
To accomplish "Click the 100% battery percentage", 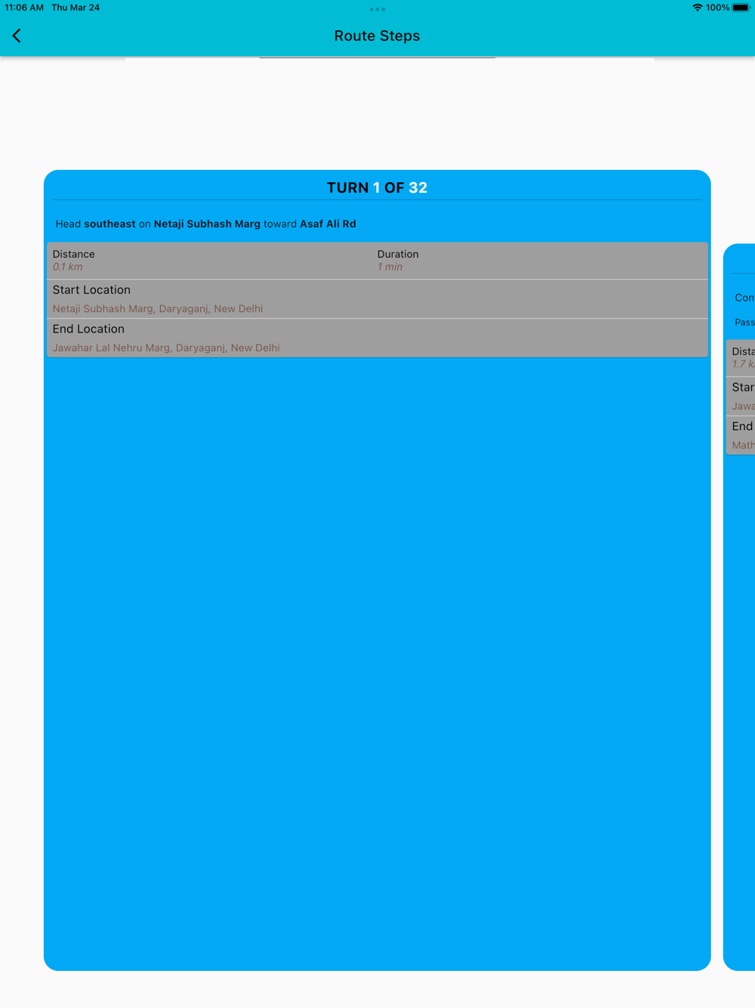I will tap(717, 8).
